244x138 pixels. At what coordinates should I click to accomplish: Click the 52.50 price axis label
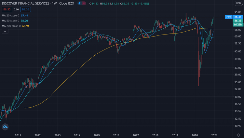coord(238,43)
